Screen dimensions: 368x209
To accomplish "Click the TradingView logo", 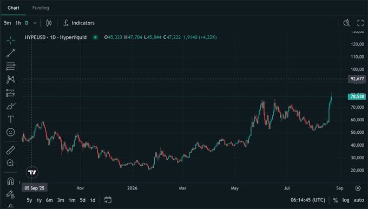I will click(x=32, y=172).
